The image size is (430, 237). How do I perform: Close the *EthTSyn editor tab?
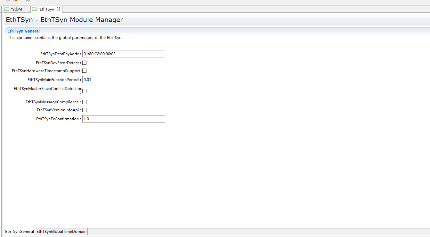tap(58, 9)
